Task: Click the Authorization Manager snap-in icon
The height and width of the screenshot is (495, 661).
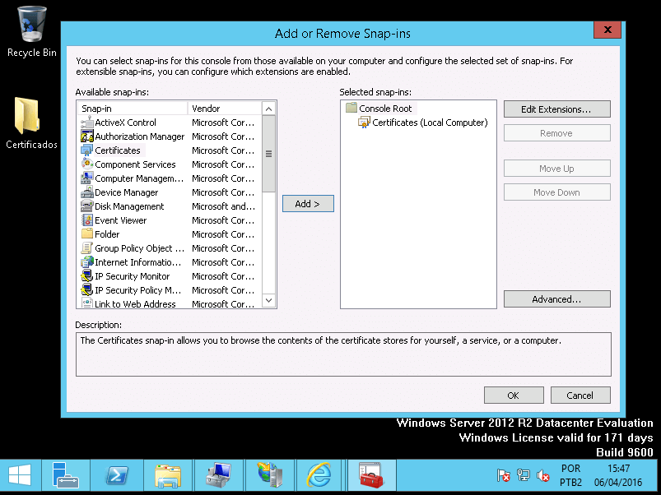Action: [86, 136]
